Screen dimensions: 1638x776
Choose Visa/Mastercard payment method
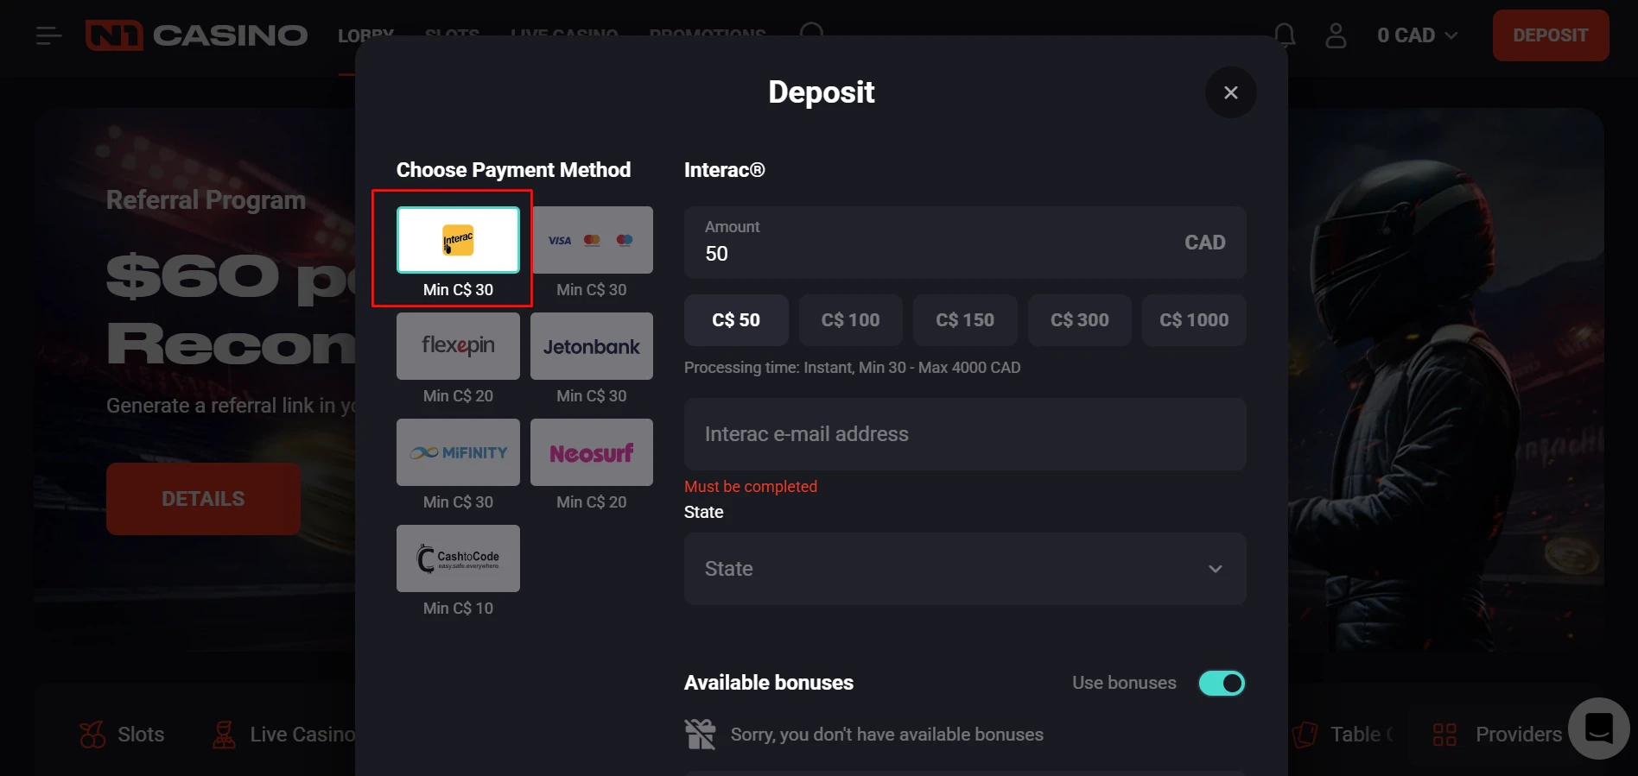click(592, 240)
